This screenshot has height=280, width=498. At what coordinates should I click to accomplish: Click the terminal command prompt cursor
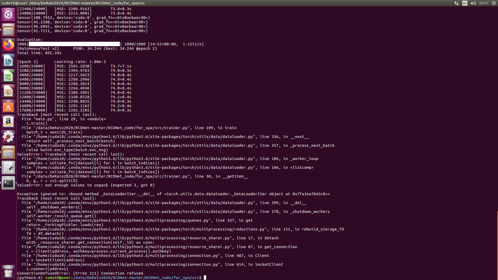(x=205, y=278)
